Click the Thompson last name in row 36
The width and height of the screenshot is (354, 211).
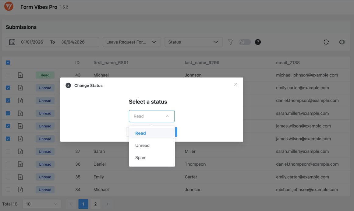click(195, 164)
